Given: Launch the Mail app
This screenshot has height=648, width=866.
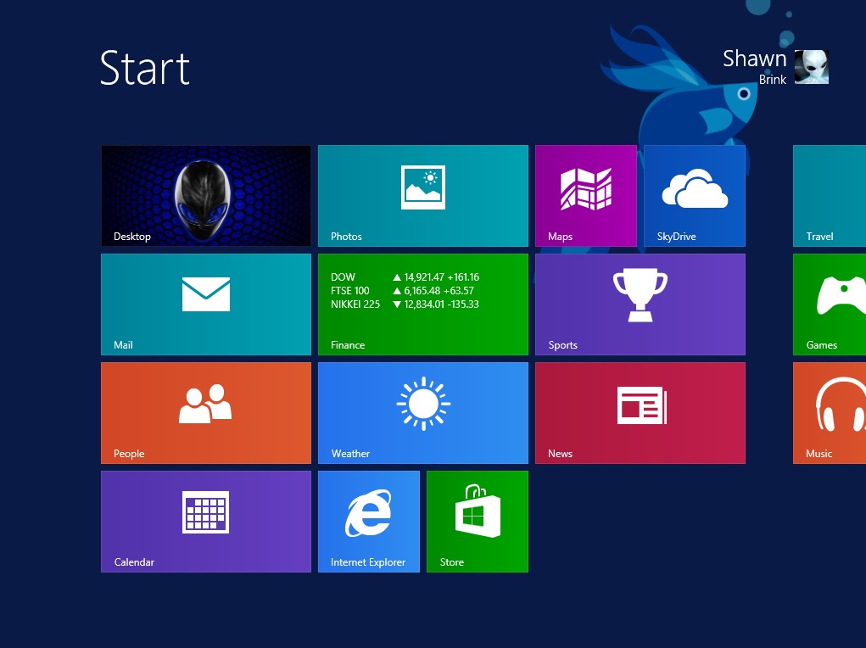Looking at the screenshot, I should click(205, 304).
